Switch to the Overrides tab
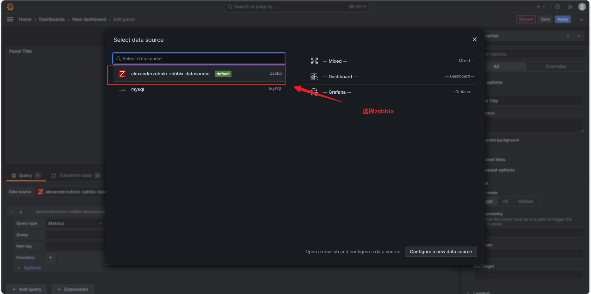The height and width of the screenshot is (294, 591). click(x=556, y=66)
